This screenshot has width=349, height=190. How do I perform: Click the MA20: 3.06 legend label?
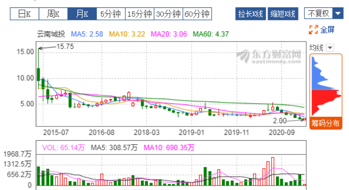(169, 34)
